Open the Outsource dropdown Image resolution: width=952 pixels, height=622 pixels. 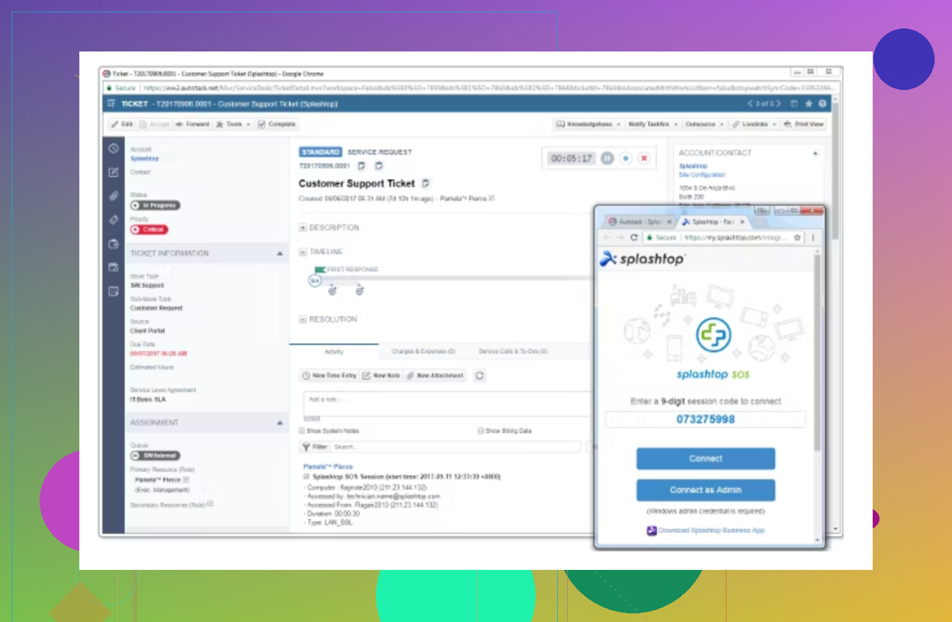(704, 124)
